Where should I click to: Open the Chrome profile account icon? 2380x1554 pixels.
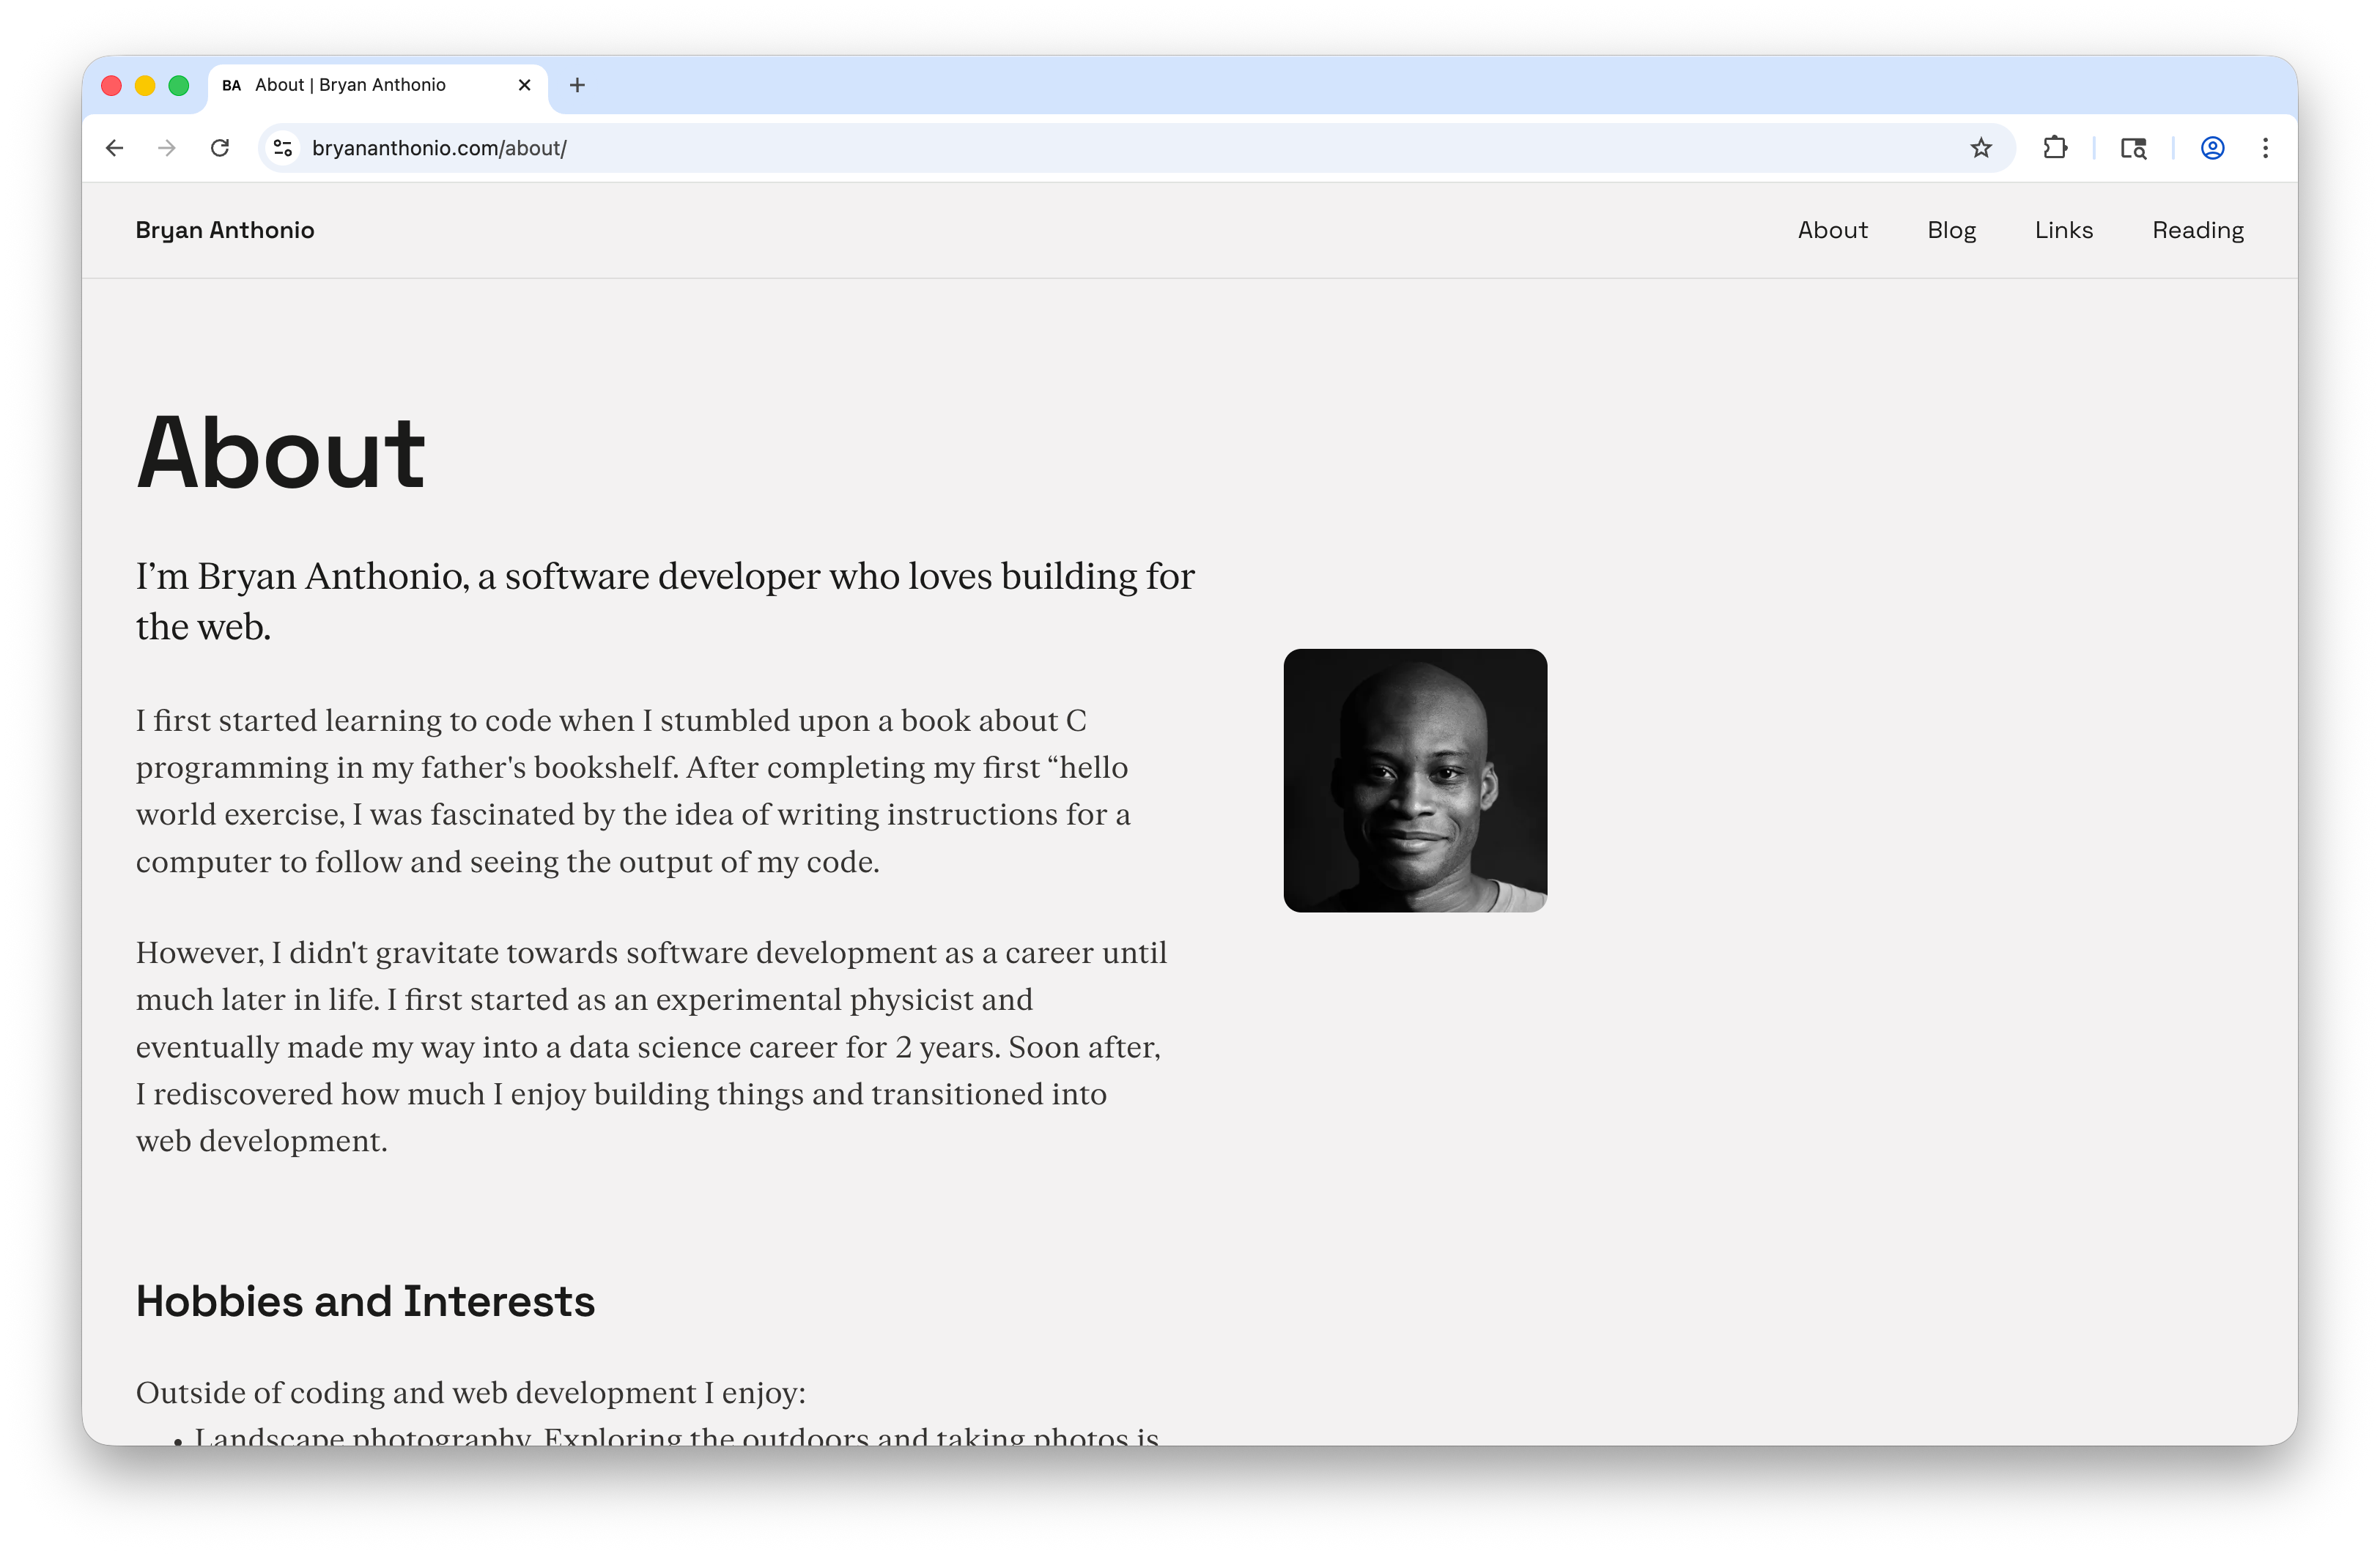2211,147
